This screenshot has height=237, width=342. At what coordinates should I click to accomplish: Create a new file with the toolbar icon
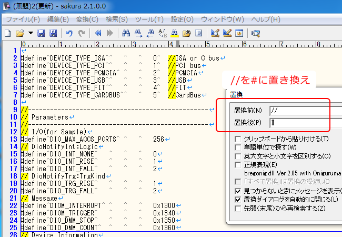click(x=8, y=33)
